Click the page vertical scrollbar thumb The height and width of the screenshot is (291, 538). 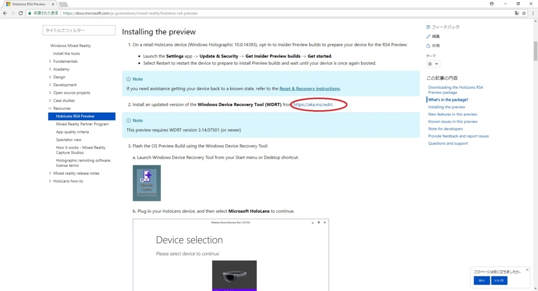[x=535, y=51]
